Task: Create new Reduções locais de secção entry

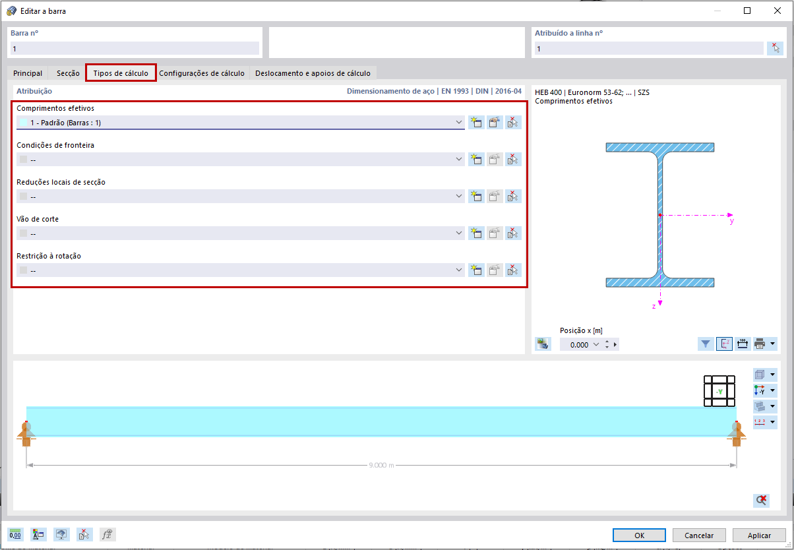Action: pyautogui.click(x=475, y=196)
